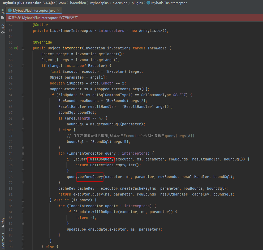Click 'ResultHandler resultHandler' declaration line 66
This screenshot has height=250, width=263.
[87, 107]
